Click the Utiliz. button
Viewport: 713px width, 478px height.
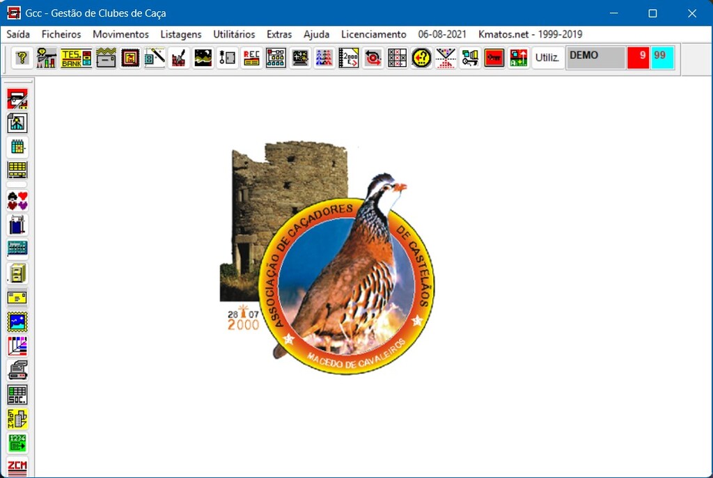pos(547,58)
